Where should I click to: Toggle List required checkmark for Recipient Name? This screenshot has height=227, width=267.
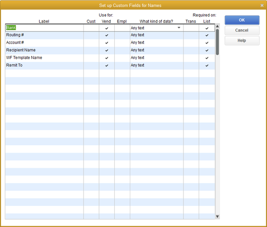point(207,50)
